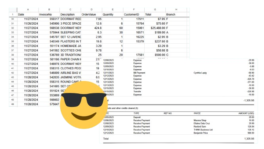The image size is (264, 149).
Task: Click the "TYPE" column header in report
Action: [136, 113]
